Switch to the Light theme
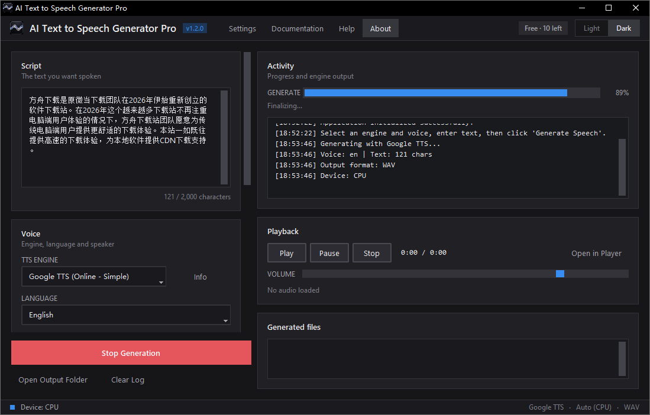The width and height of the screenshot is (650, 415). [591, 28]
